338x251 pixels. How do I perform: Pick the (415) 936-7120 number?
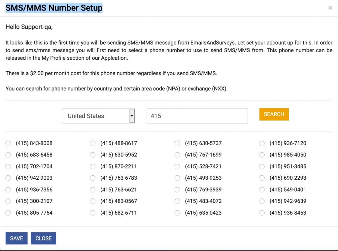(x=262, y=143)
